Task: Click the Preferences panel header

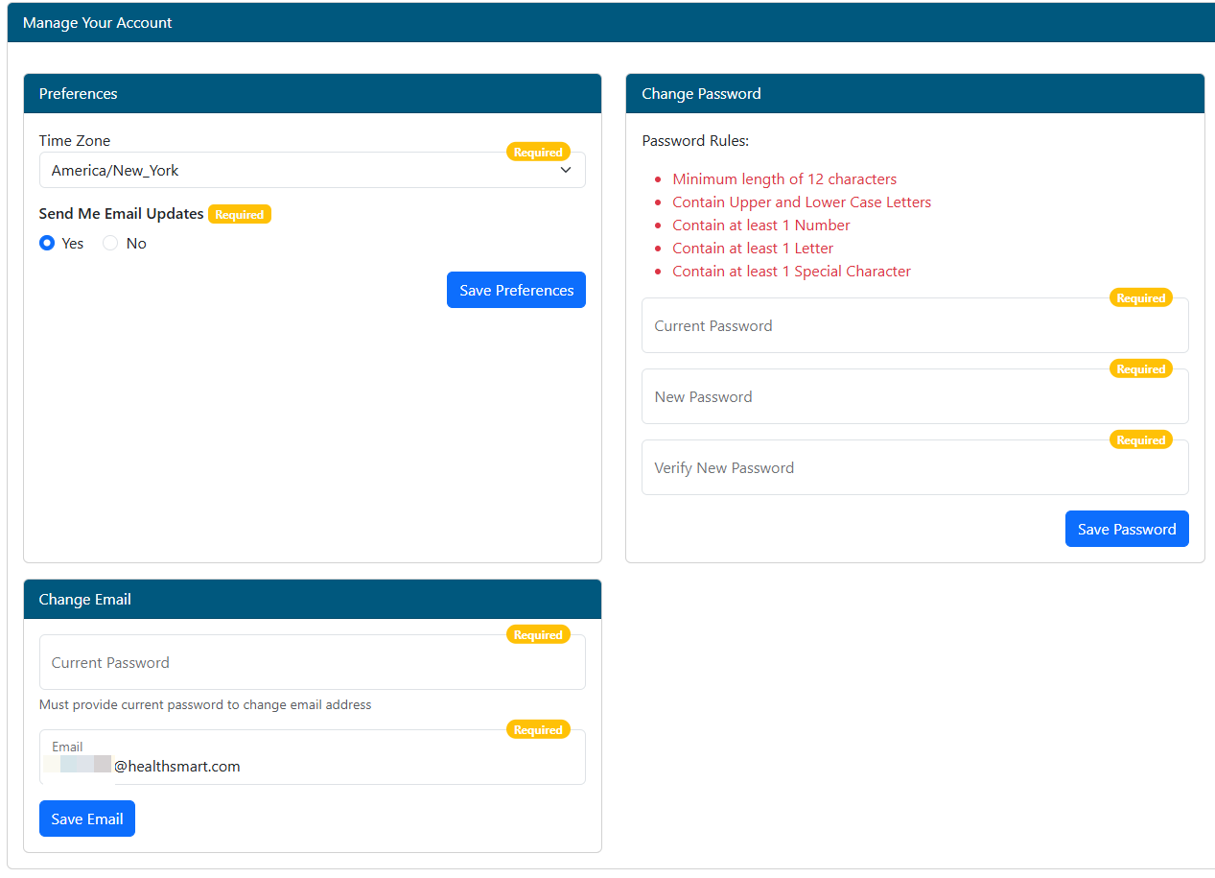Action: [x=312, y=94]
